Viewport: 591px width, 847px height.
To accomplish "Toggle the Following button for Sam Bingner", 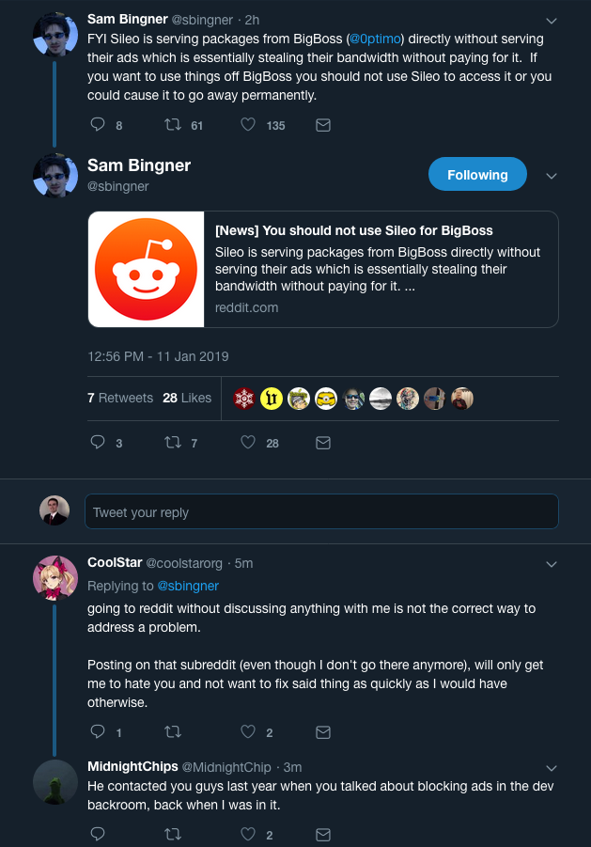I will (477, 175).
